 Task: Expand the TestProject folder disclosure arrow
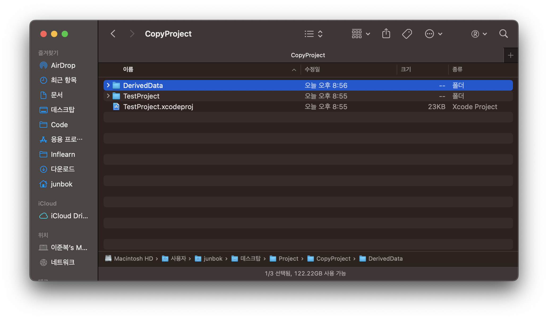tap(108, 96)
